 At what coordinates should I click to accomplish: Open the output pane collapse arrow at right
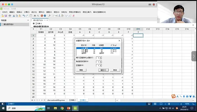193,25
